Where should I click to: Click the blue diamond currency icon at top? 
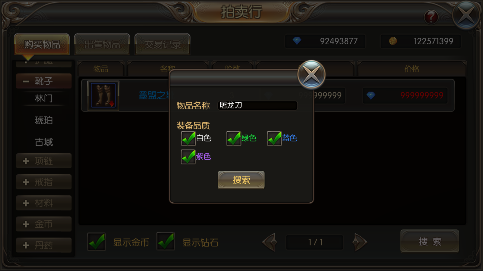coord(297,41)
